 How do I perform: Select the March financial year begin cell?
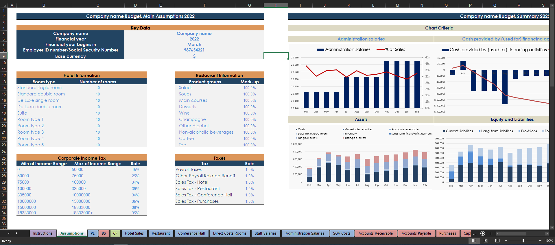[194, 45]
